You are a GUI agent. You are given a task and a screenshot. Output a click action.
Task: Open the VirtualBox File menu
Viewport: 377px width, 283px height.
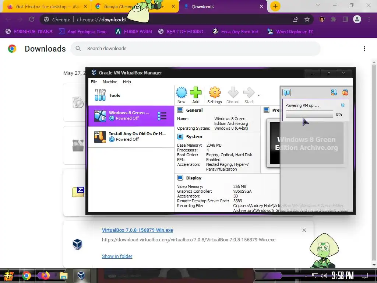[94, 82]
